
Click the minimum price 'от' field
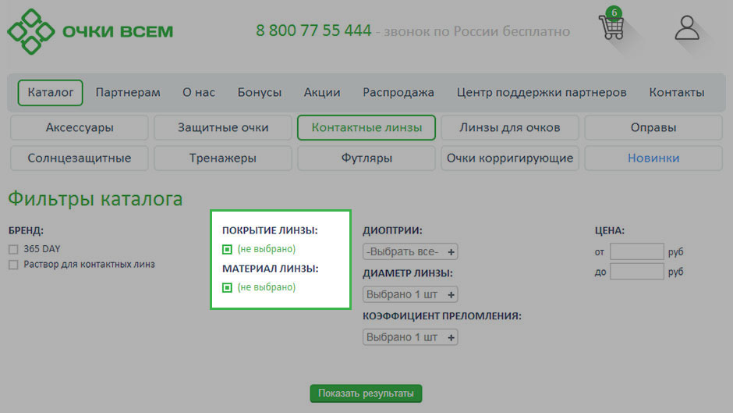pos(636,251)
